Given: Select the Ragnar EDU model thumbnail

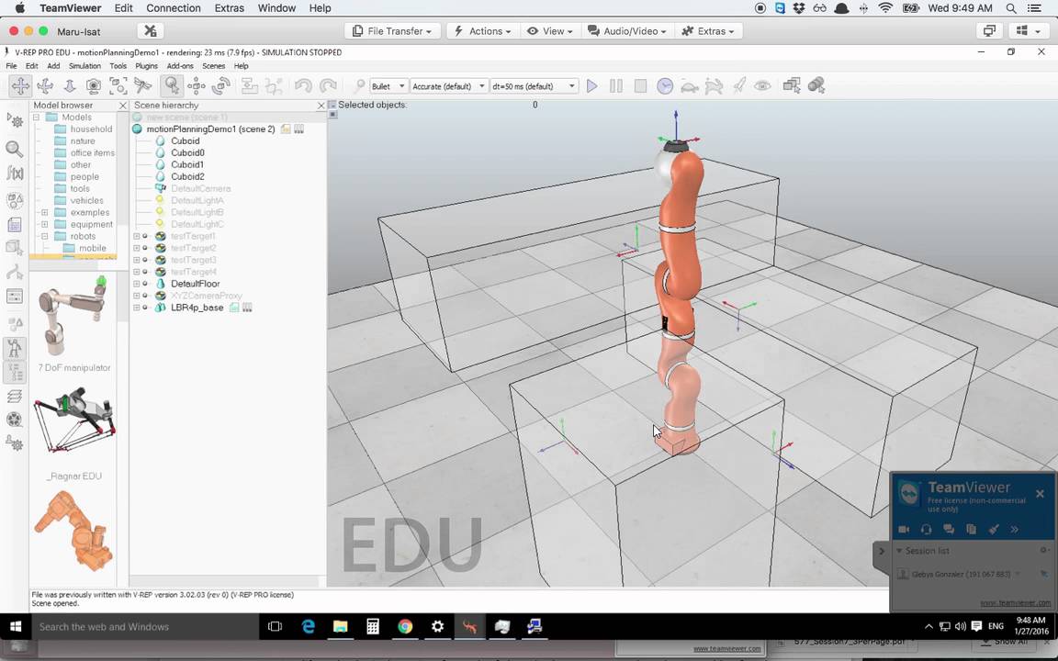Looking at the screenshot, I should (73, 420).
